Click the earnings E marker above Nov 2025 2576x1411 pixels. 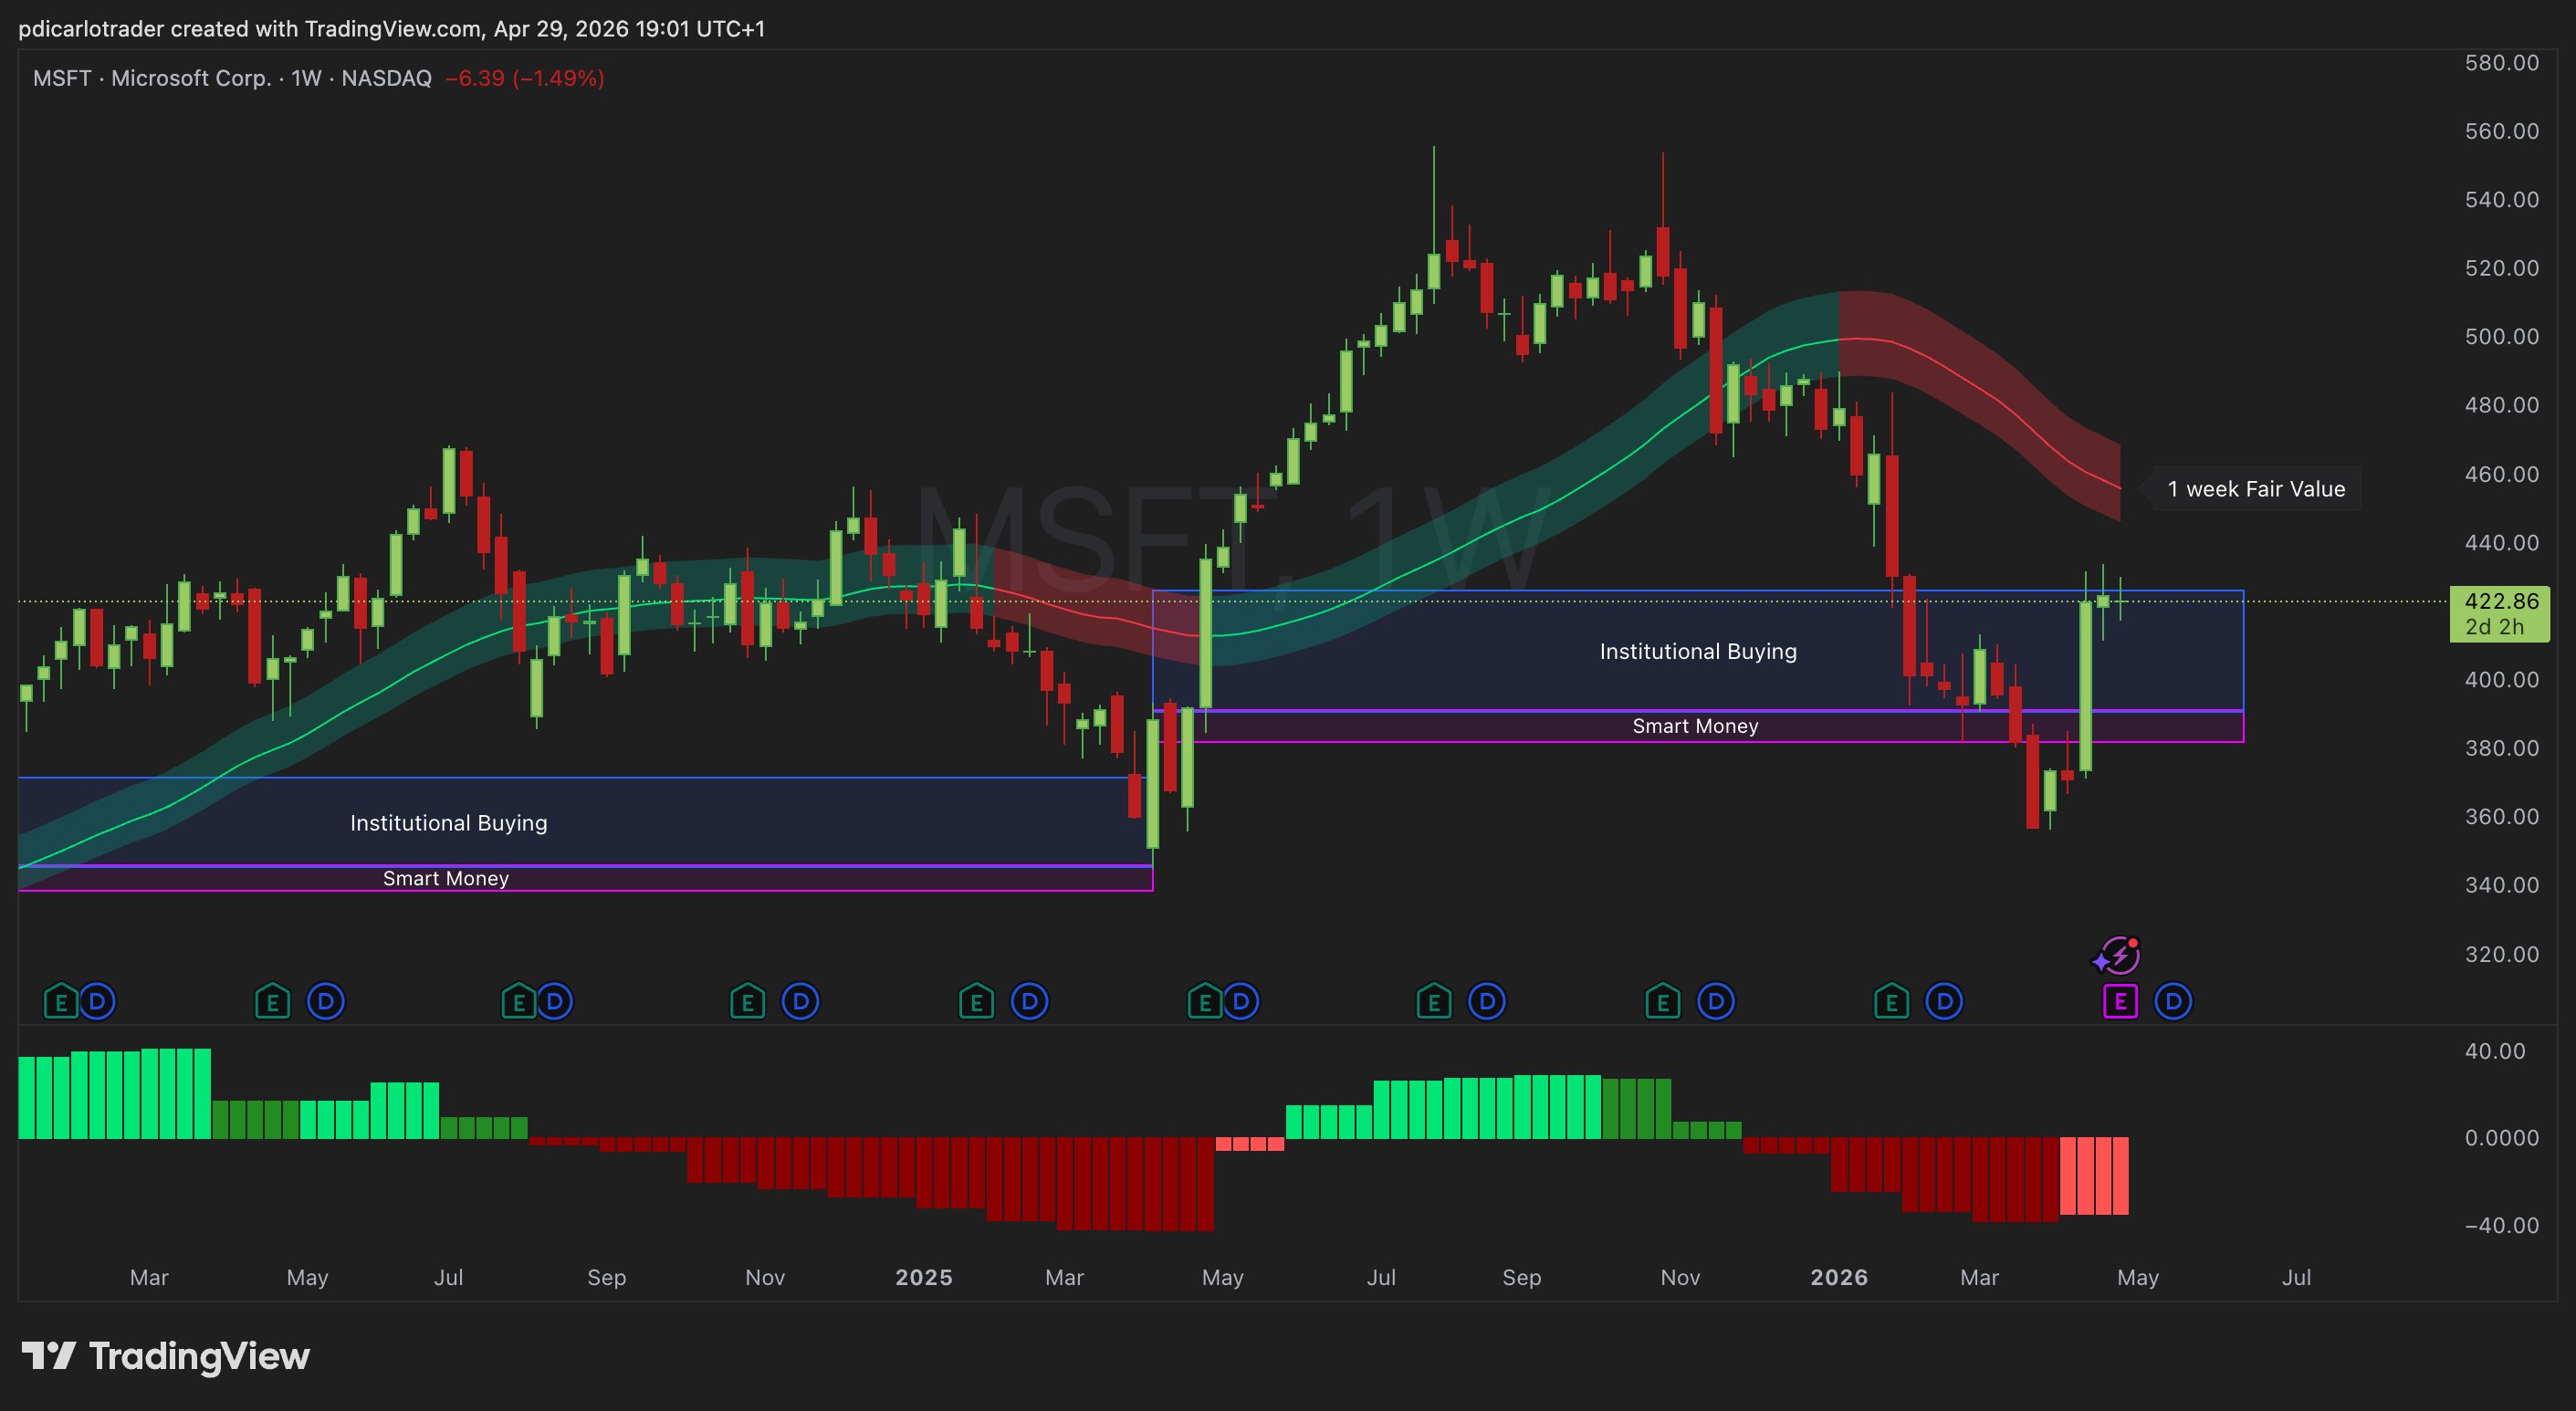[x=1662, y=1001]
